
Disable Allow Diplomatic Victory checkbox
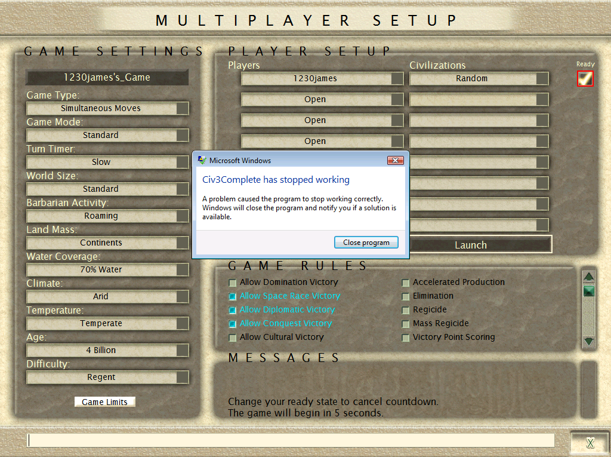233,310
